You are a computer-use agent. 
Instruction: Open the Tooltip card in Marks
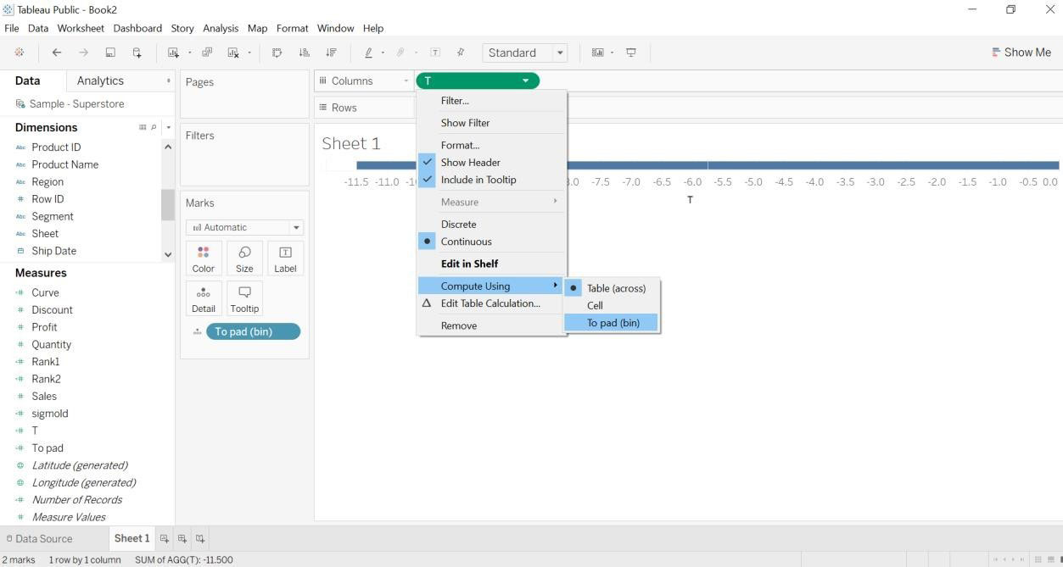[x=244, y=298]
